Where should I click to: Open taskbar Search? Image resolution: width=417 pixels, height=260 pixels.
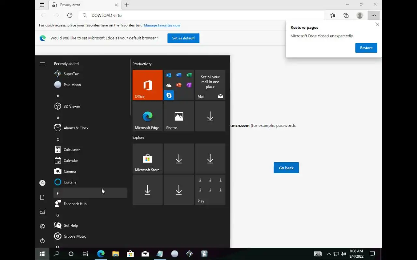click(56, 254)
